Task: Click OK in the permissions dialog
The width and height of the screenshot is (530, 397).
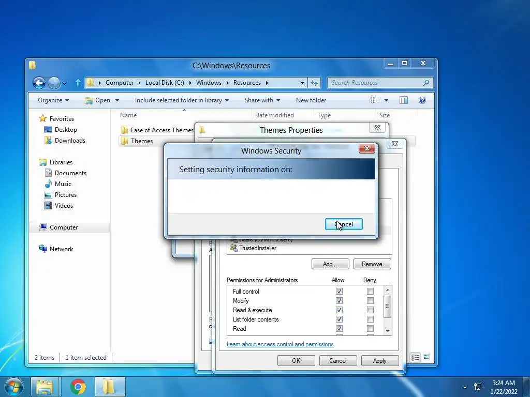Action: tap(296, 360)
